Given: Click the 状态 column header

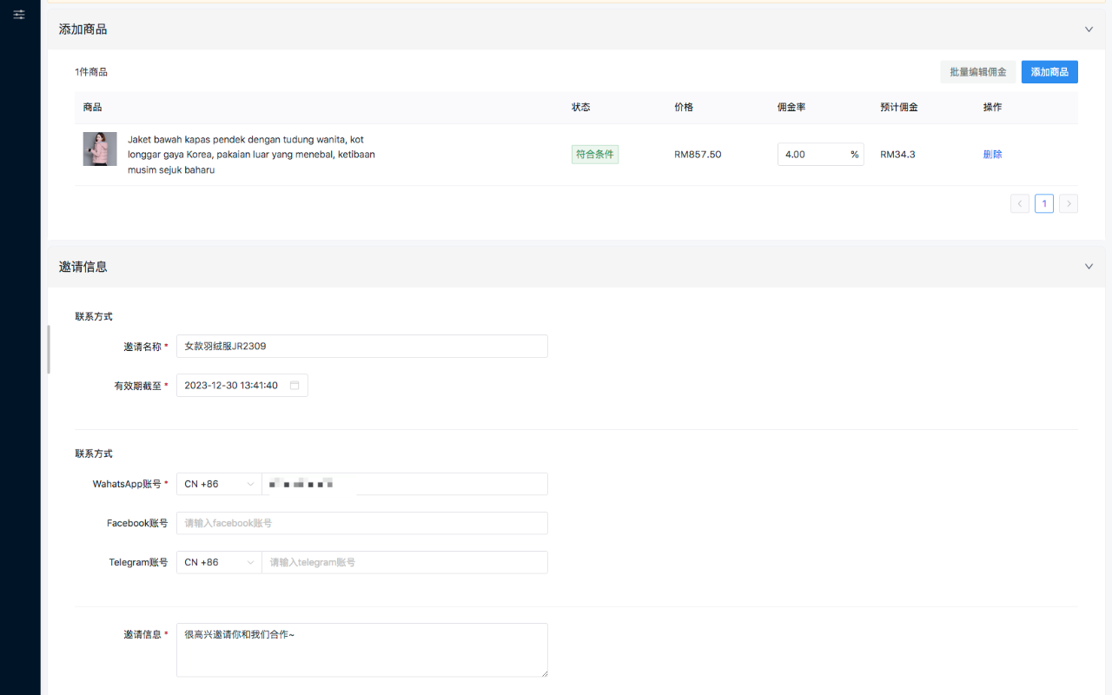Looking at the screenshot, I should coord(581,108).
